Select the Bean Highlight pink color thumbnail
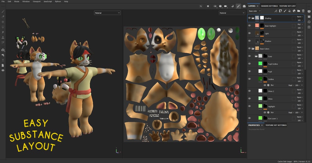This screenshot has width=312, height=163. point(257,25)
